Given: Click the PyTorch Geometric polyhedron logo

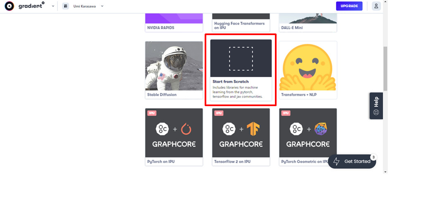Looking at the screenshot, I should [x=320, y=129].
